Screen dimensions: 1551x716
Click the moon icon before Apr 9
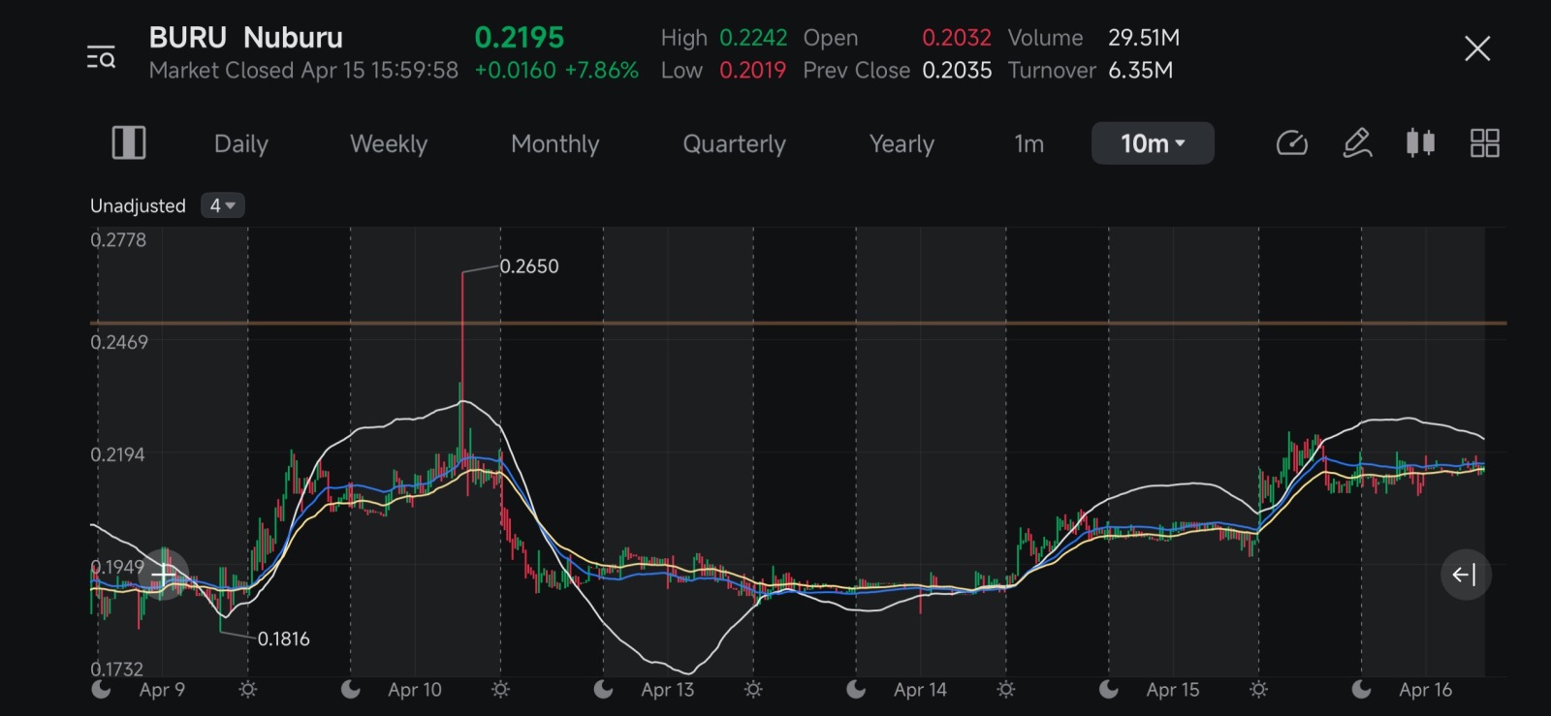[x=101, y=689]
